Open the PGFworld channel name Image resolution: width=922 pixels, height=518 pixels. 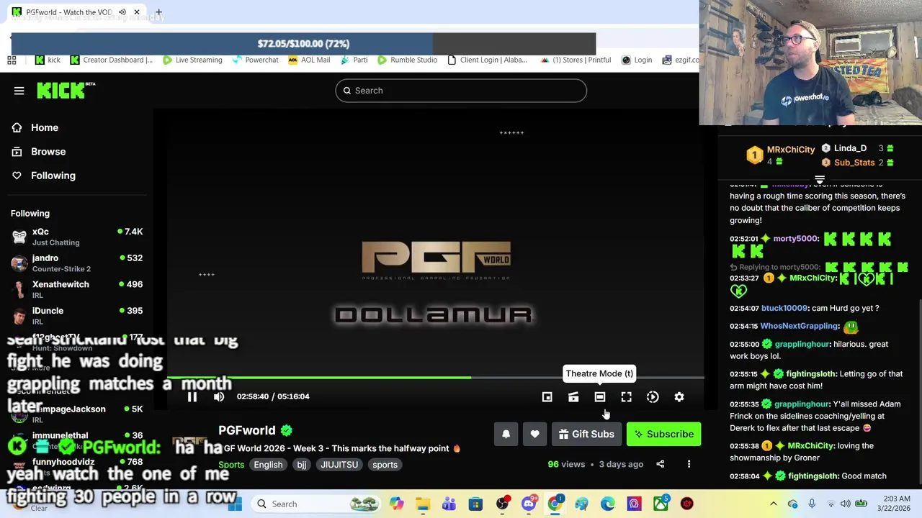click(x=247, y=430)
